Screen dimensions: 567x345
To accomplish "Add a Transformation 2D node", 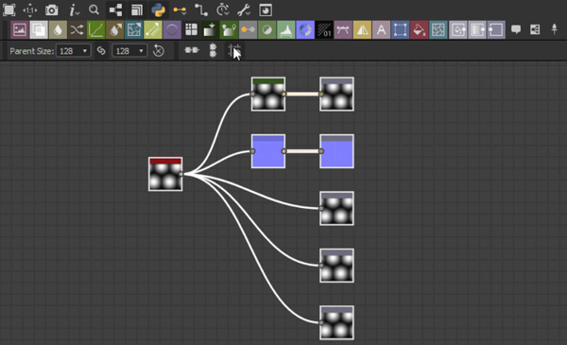I will 401,30.
